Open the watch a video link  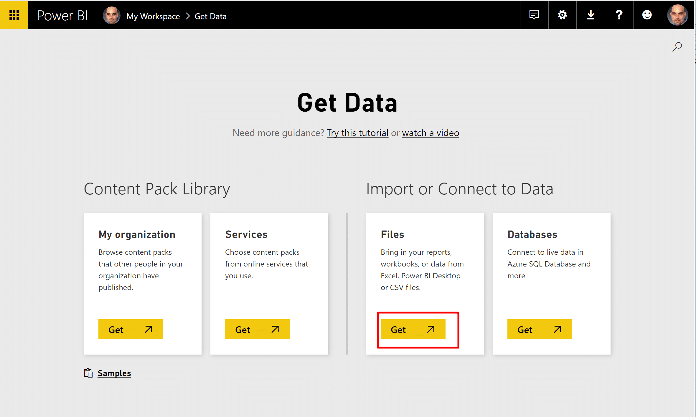pos(431,133)
